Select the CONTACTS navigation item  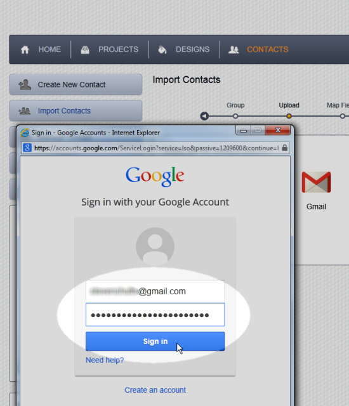tap(267, 49)
